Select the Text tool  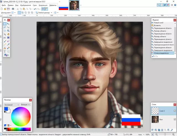(5, 51)
